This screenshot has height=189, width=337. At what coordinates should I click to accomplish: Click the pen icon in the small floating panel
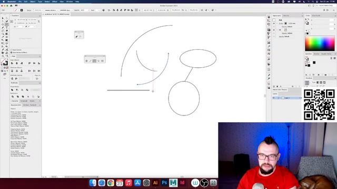[x=76, y=37]
